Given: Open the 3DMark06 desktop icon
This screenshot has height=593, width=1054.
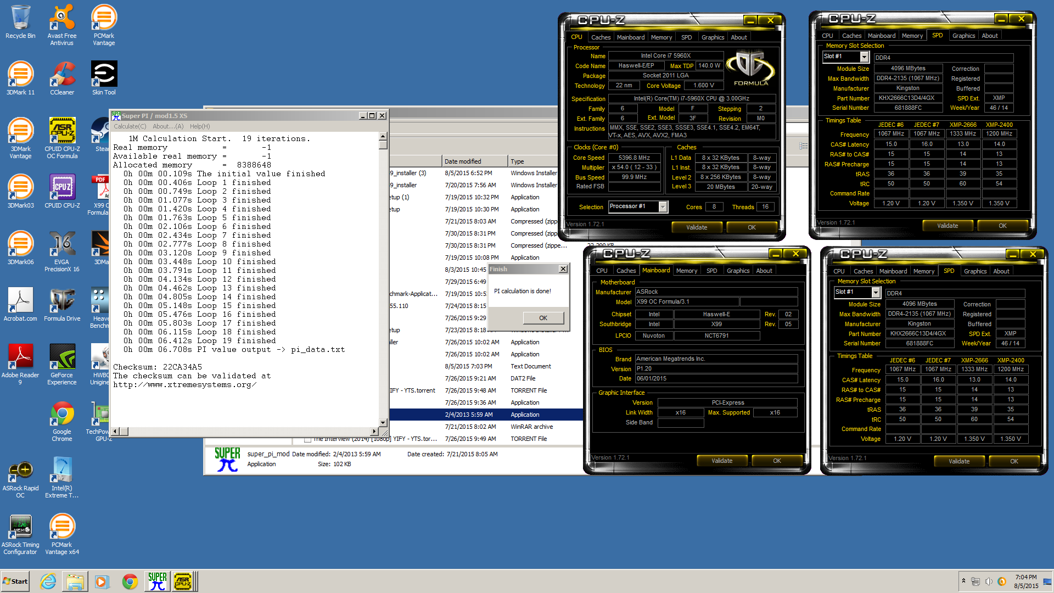Looking at the screenshot, I should tap(20, 248).
